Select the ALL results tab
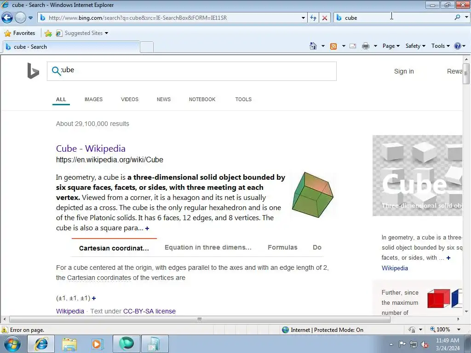The image size is (471, 353). point(61,99)
